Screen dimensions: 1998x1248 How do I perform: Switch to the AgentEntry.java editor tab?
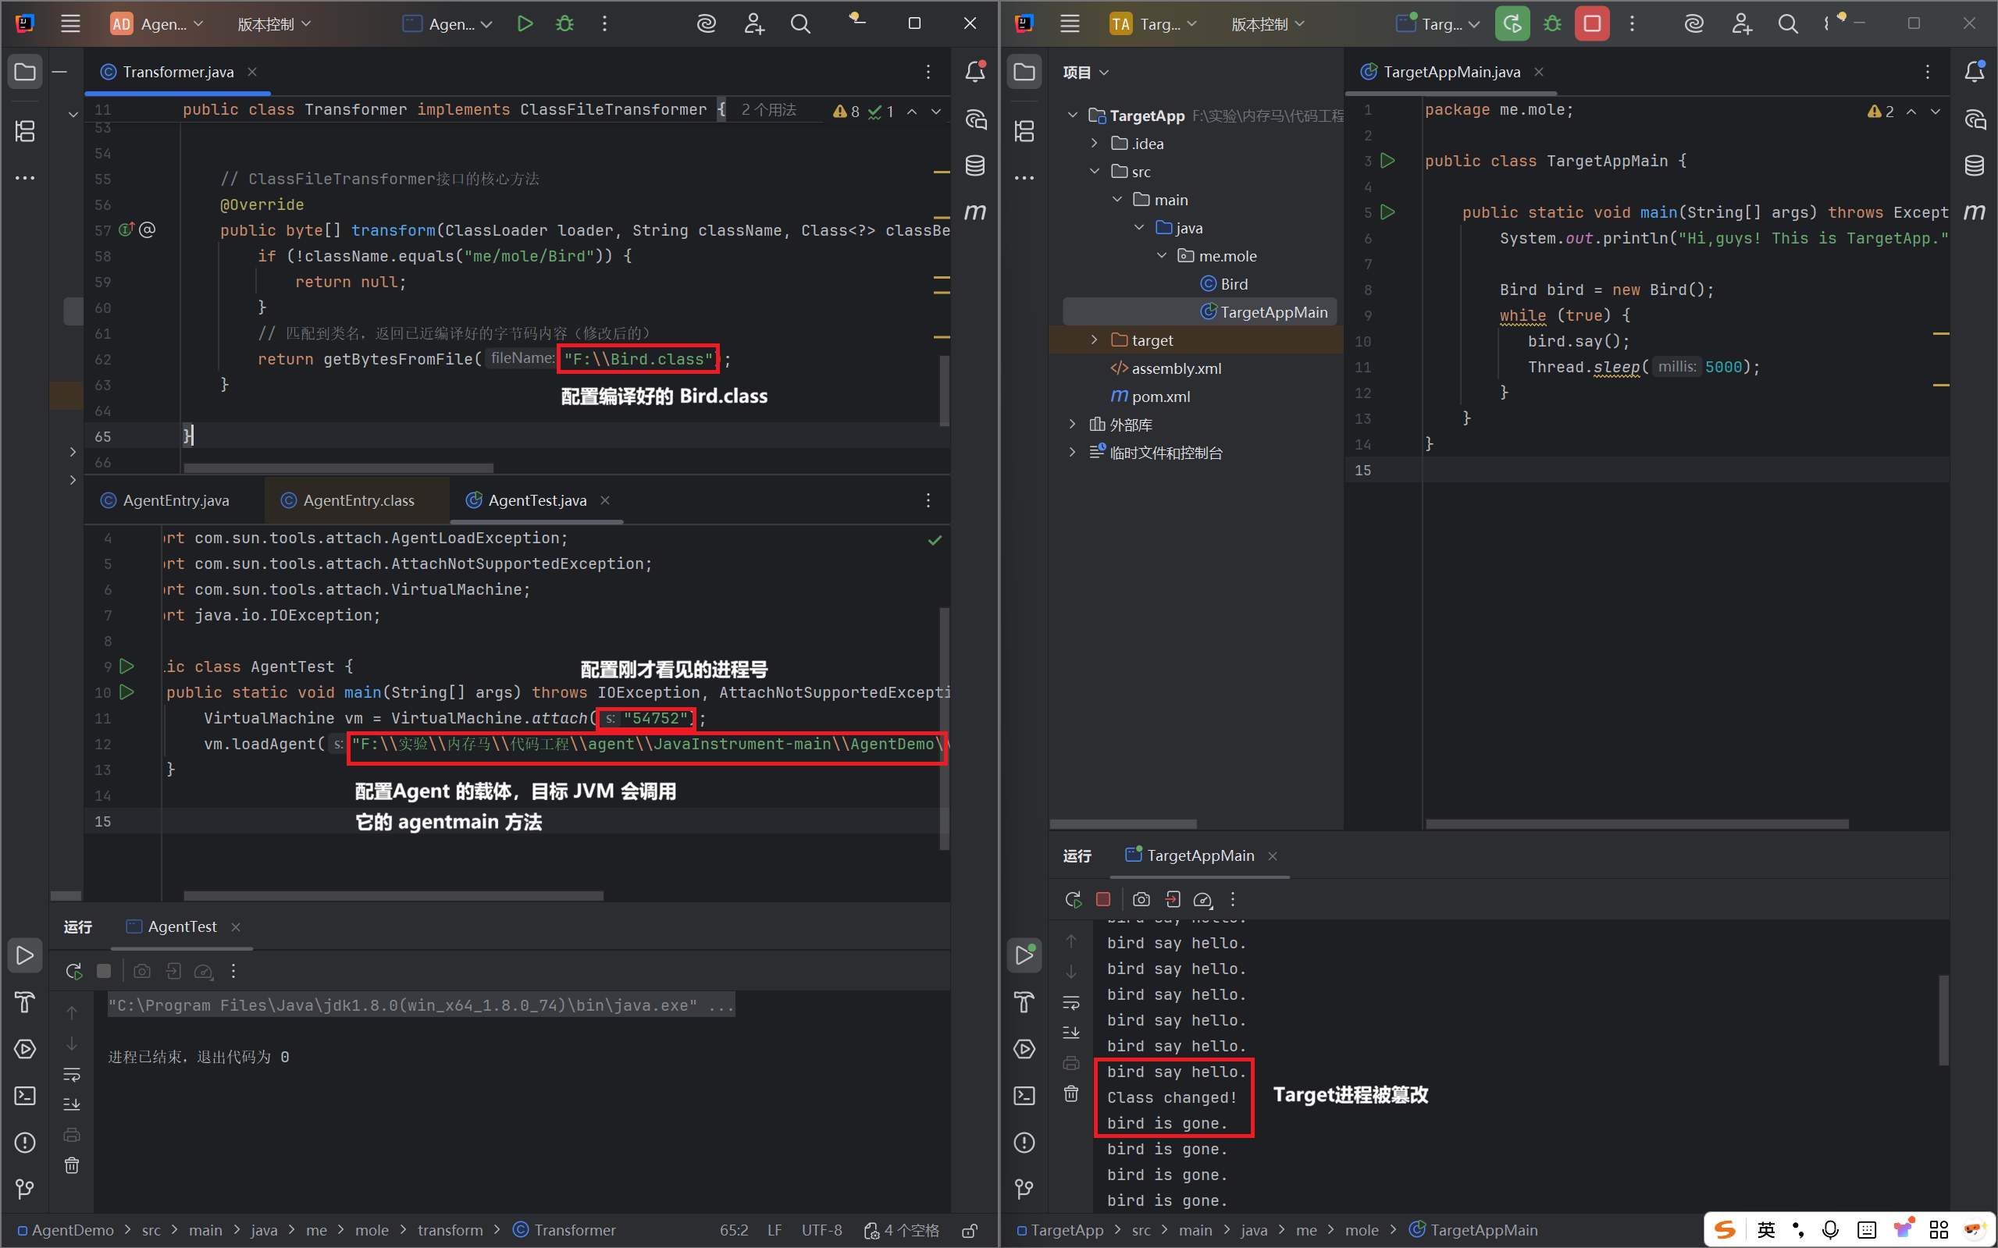click(175, 500)
